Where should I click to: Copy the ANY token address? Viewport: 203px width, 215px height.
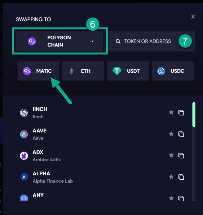pyautogui.click(x=181, y=198)
